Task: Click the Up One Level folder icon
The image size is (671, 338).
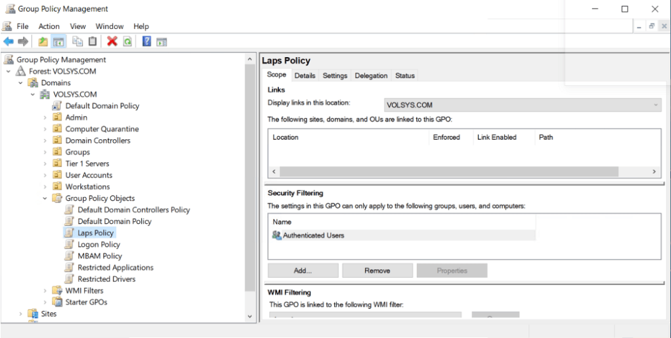Action: (43, 41)
